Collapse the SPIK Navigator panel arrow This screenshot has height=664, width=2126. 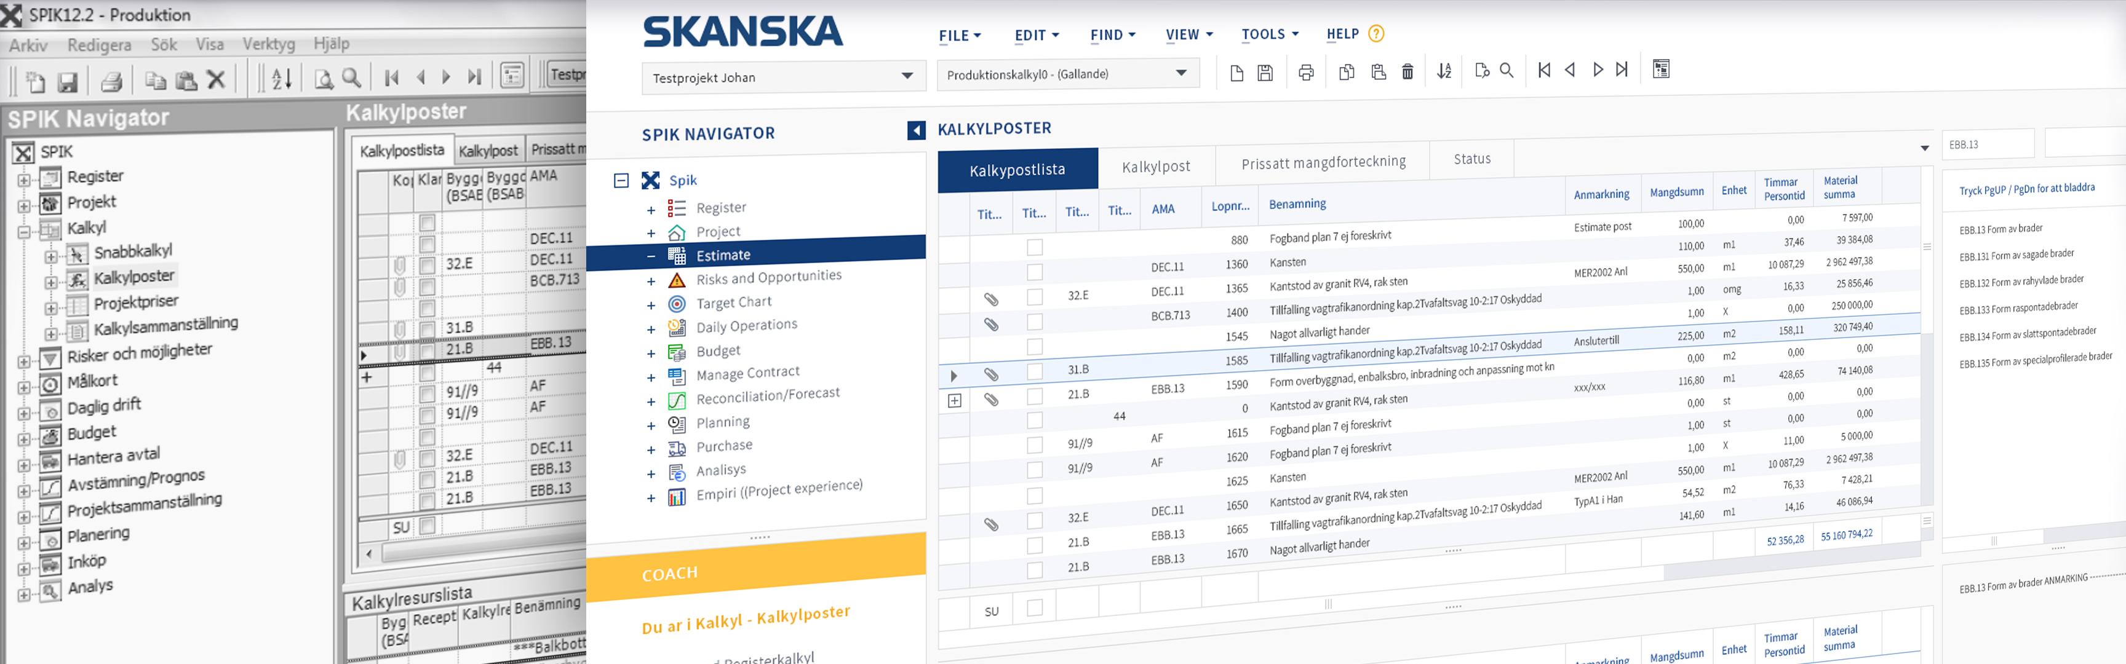(x=916, y=130)
